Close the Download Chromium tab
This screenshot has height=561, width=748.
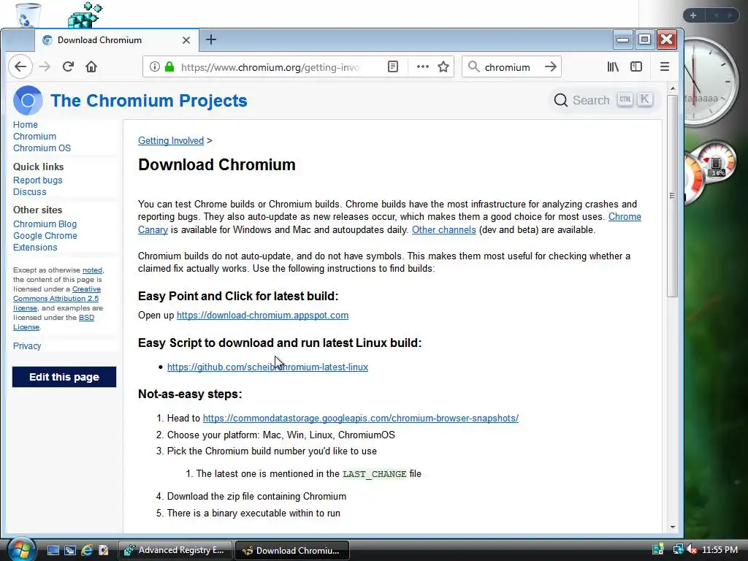[x=186, y=40]
